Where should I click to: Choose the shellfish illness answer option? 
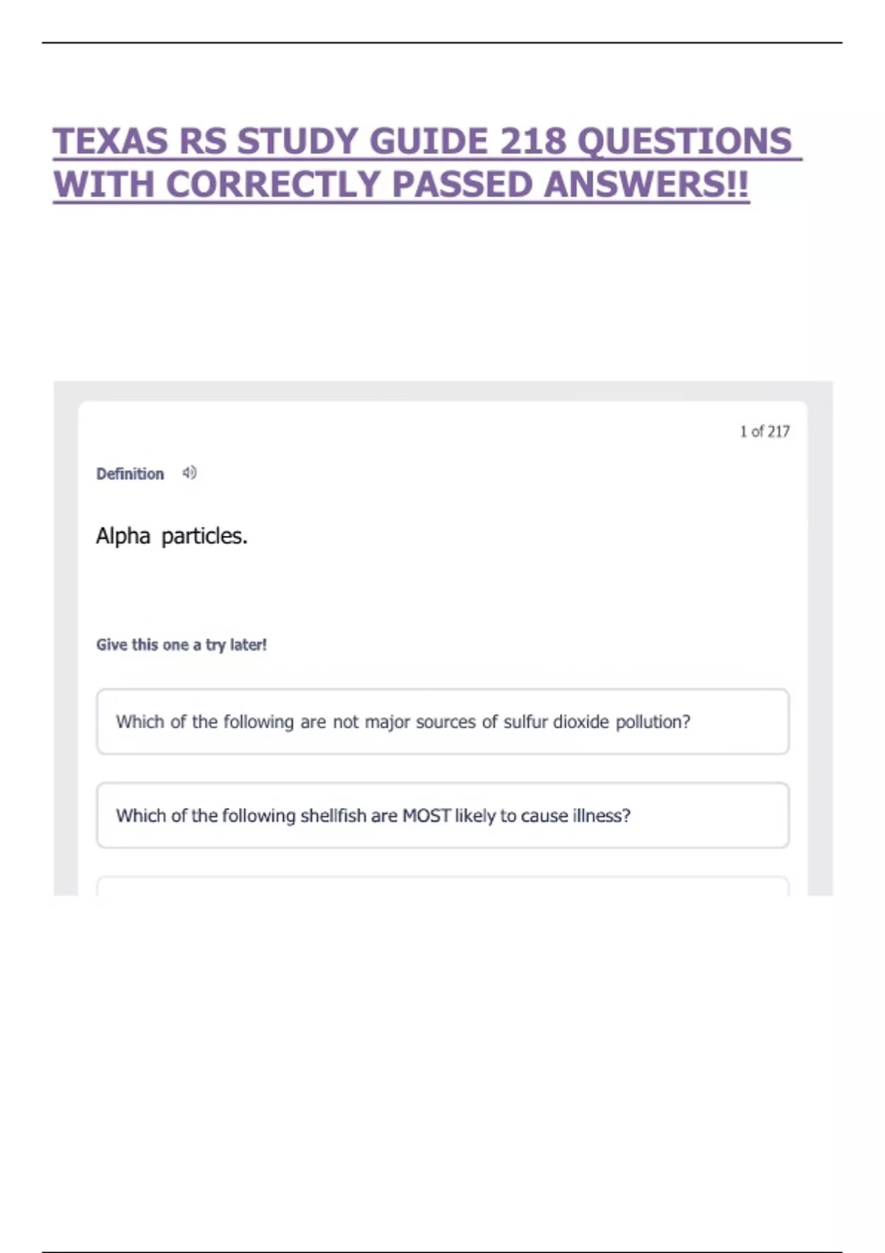[x=442, y=815]
